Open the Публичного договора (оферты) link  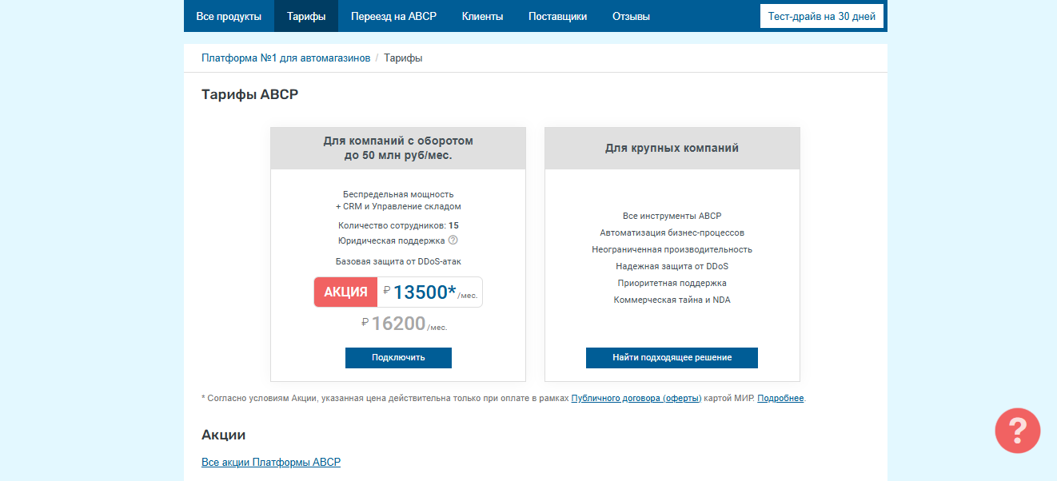click(636, 398)
